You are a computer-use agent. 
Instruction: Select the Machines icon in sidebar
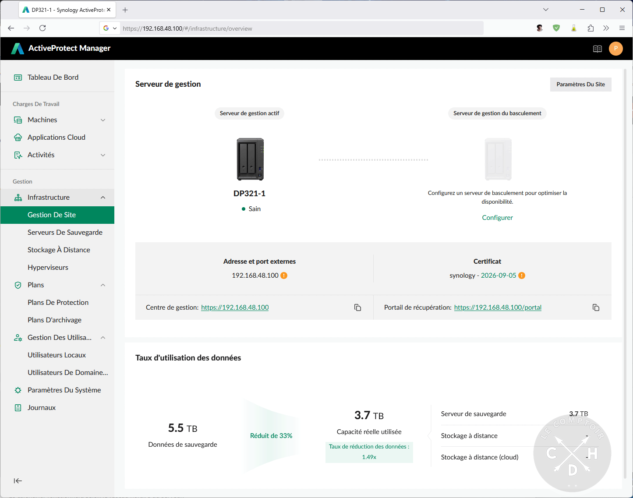pos(18,120)
